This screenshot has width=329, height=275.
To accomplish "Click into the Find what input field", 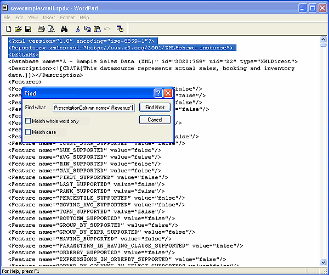I will coord(94,108).
